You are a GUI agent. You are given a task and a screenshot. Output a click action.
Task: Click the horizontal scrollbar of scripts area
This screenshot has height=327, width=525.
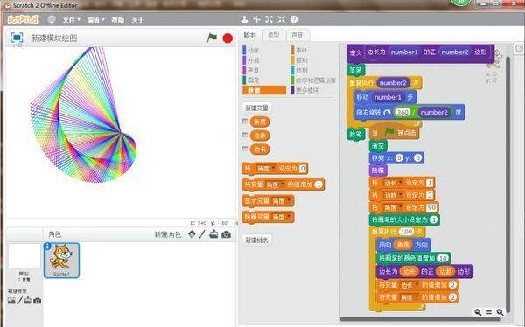coord(421,319)
